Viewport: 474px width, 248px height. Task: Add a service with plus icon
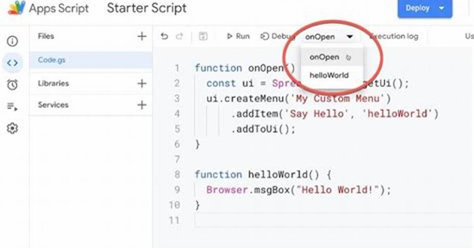click(142, 105)
